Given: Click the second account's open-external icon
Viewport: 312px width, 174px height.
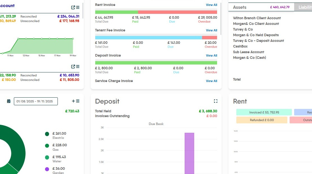Looking at the screenshot, I should 73,66.
